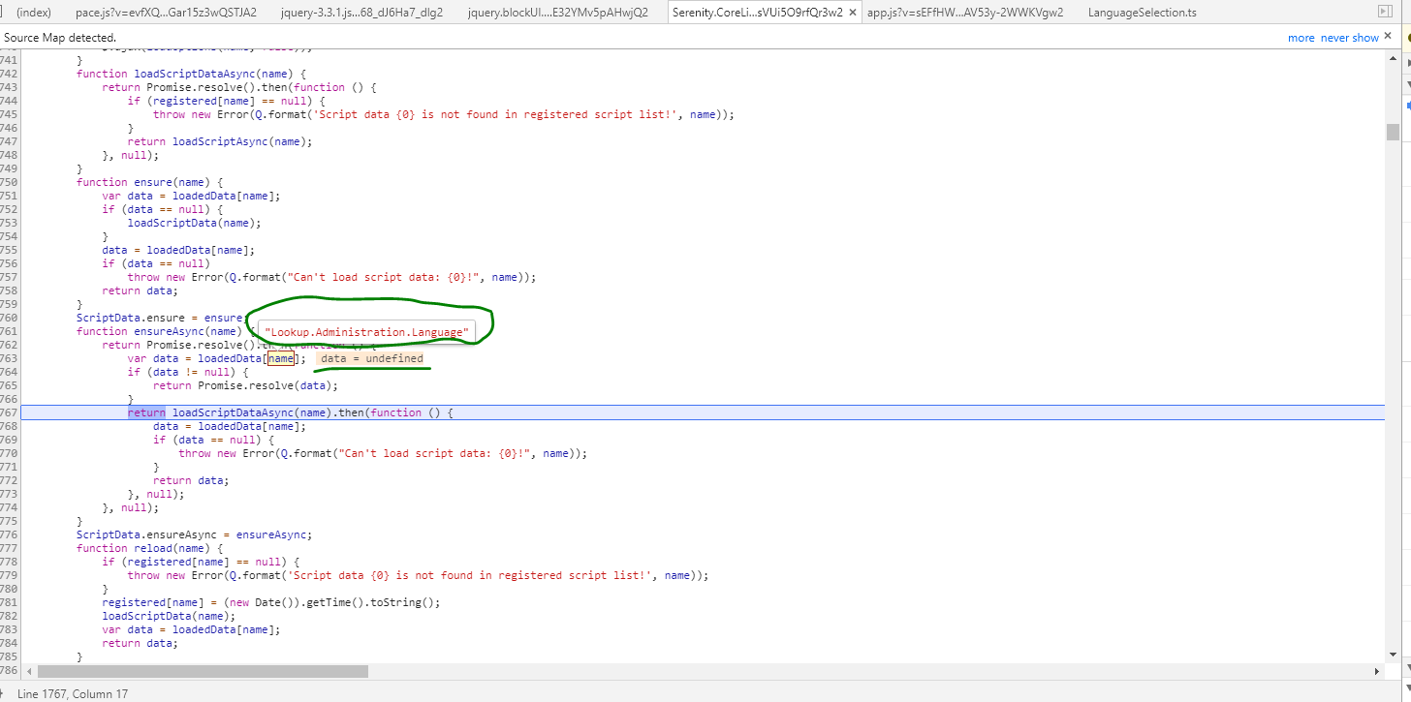
Task: Set breakpoint on gutter line 764
Action: (x=10, y=372)
